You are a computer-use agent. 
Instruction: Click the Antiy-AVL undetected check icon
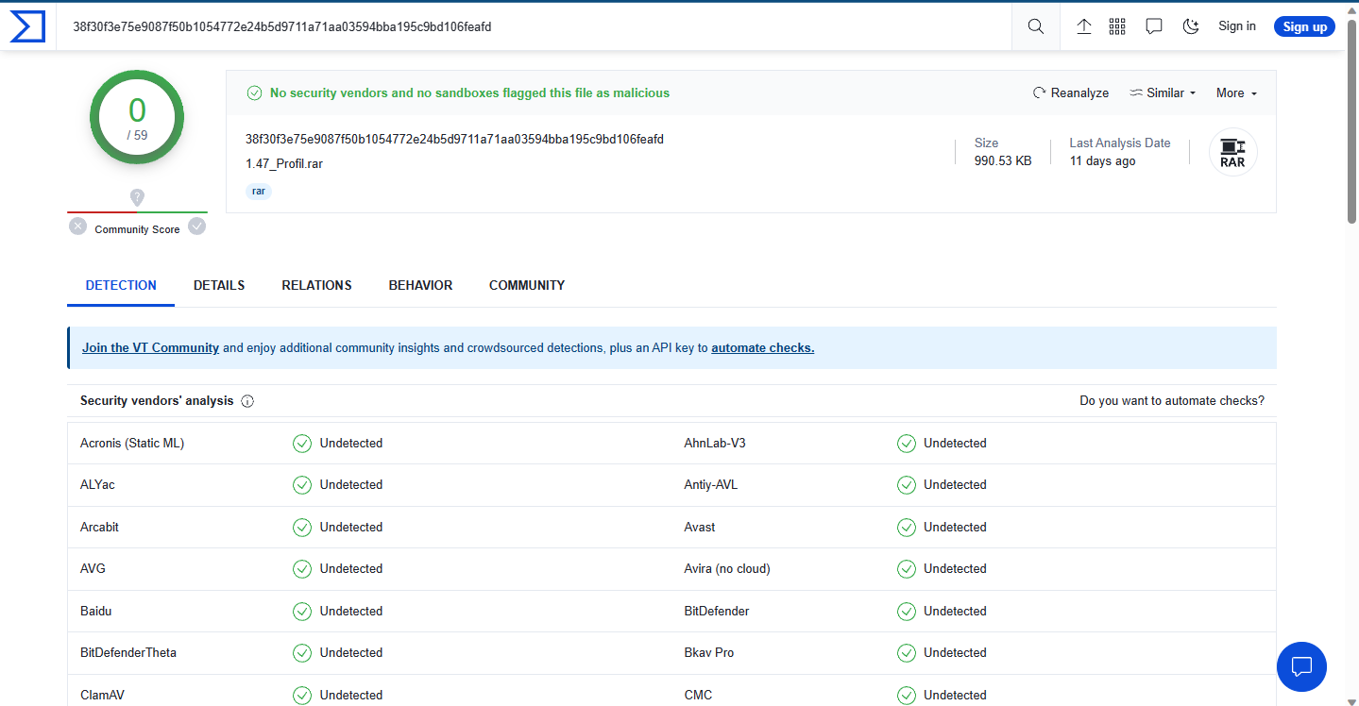(907, 485)
